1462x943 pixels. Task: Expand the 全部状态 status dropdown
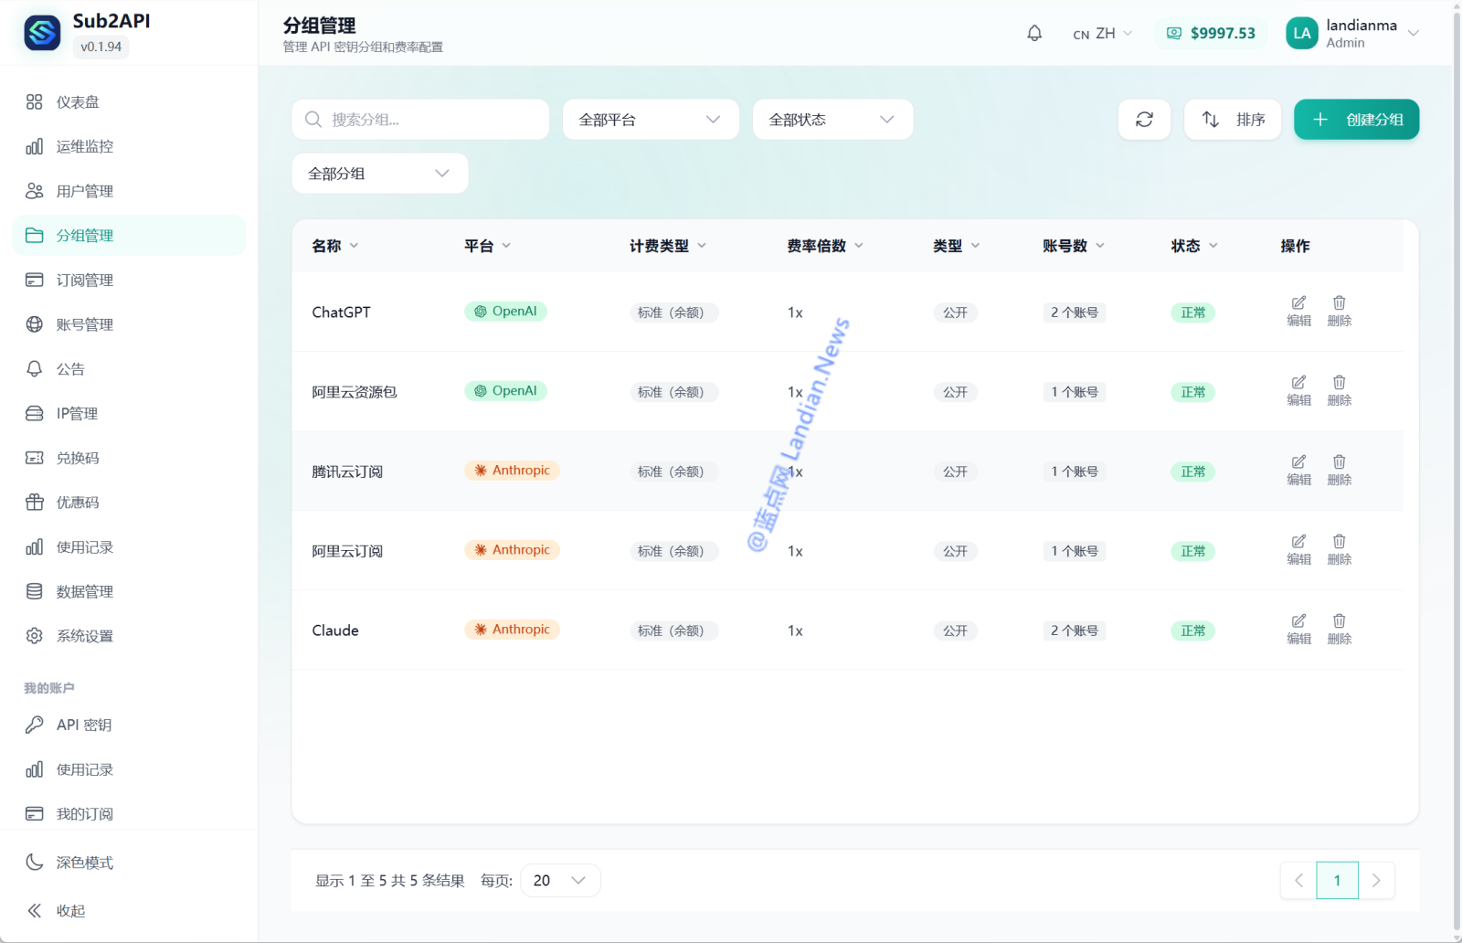pyautogui.click(x=832, y=120)
